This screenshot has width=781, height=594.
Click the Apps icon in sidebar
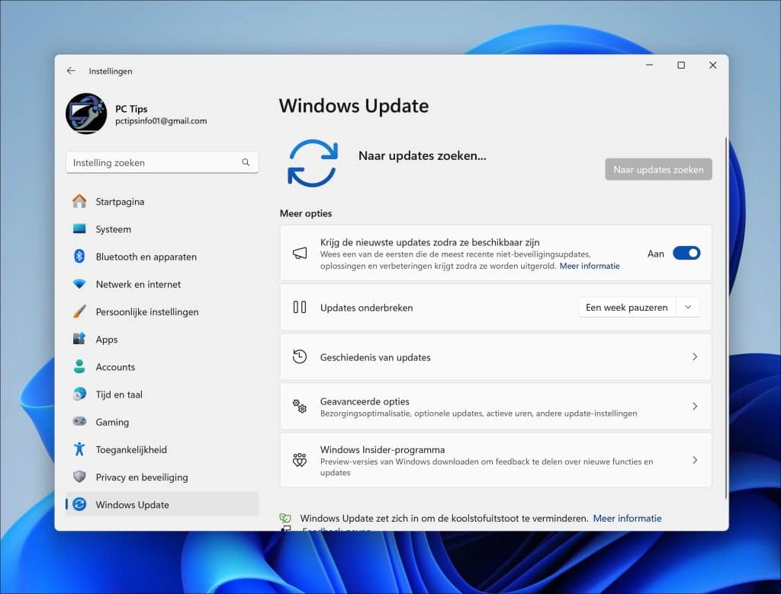tap(79, 339)
